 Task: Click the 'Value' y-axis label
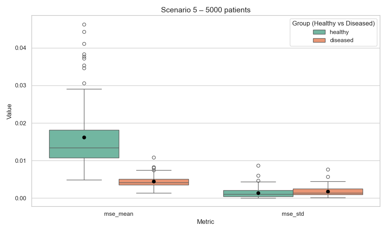point(9,111)
